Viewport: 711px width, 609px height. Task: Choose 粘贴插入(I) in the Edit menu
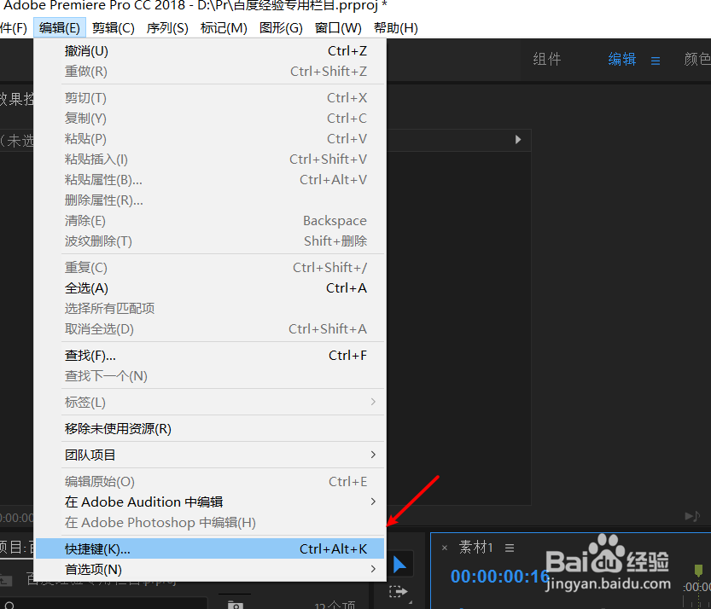coord(209,159)
